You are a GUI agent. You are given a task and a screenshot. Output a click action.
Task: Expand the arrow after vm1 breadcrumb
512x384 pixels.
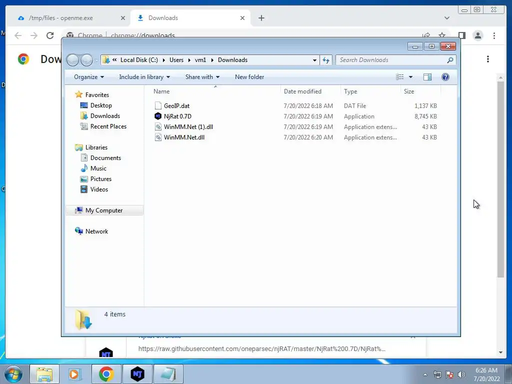tap(212, 60)
